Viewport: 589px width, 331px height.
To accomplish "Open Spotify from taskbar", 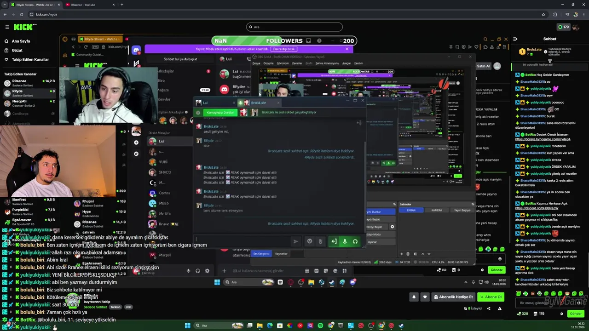I will [320, 325].
